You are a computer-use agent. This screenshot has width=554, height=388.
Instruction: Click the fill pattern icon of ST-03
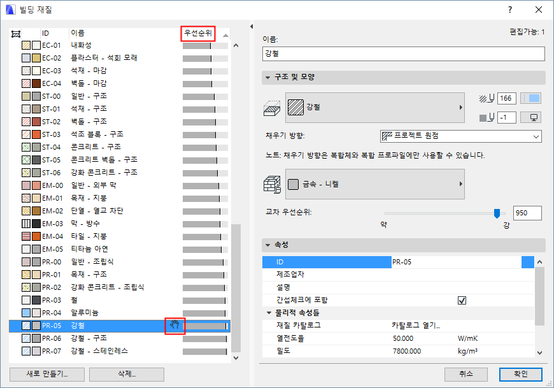(x=26, y=134)
